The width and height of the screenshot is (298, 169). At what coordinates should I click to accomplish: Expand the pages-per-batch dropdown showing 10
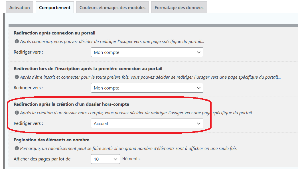[x=105, y=159]
